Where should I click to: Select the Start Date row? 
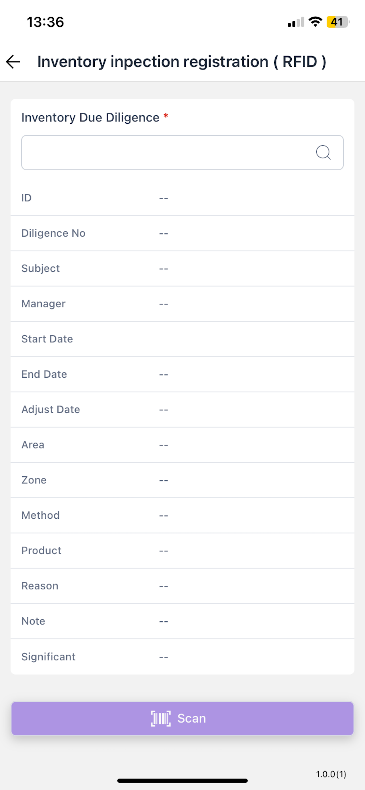[x=182, y=339]
